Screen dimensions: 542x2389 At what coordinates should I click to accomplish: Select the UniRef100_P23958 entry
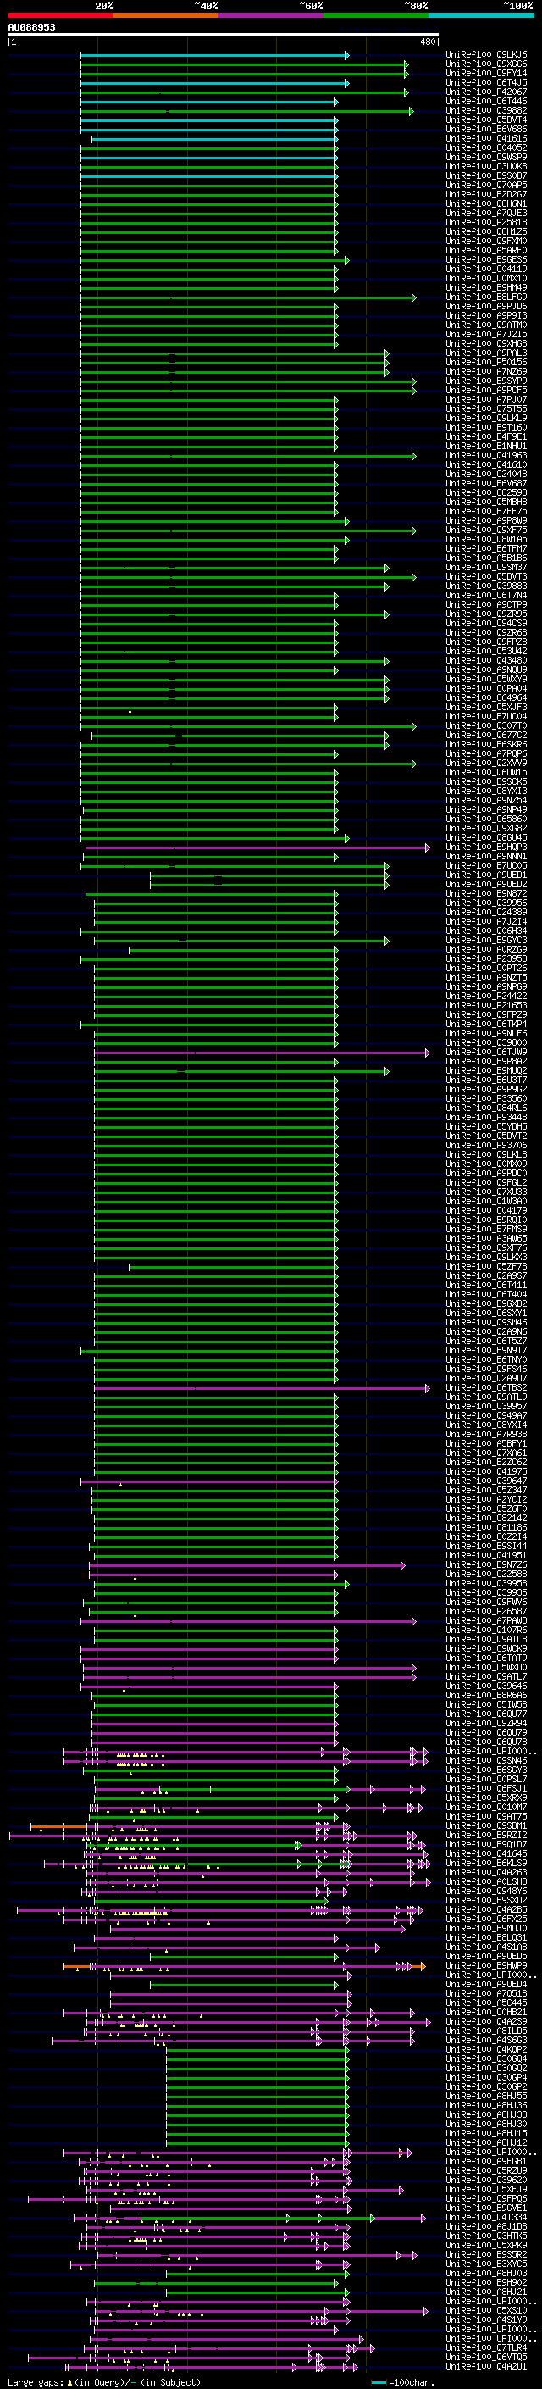pyautogui.click(x=486, y=959)
